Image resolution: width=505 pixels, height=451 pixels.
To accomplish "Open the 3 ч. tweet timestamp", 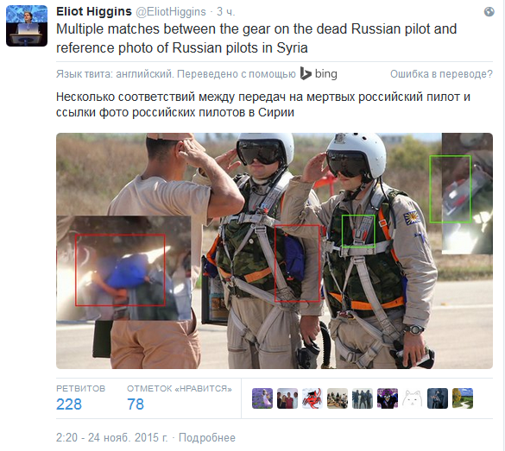I will [x=225, y=11].
